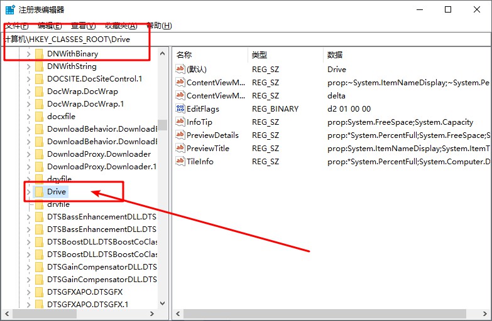Screen dimensions: 492x321
Task: Expand the Drive key in tree
Action: pos(28,192)
